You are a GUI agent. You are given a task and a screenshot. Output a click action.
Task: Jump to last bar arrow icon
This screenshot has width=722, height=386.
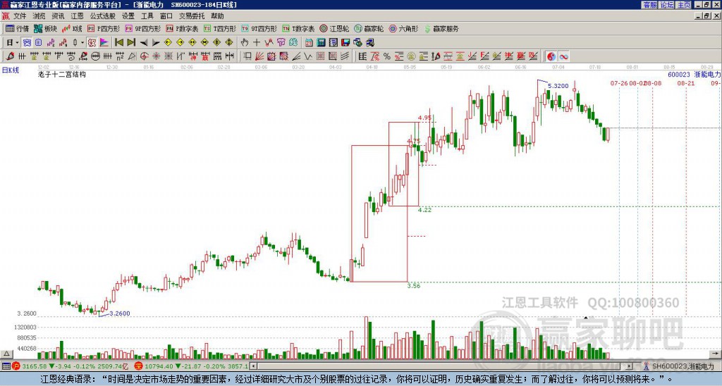[131, 43]
